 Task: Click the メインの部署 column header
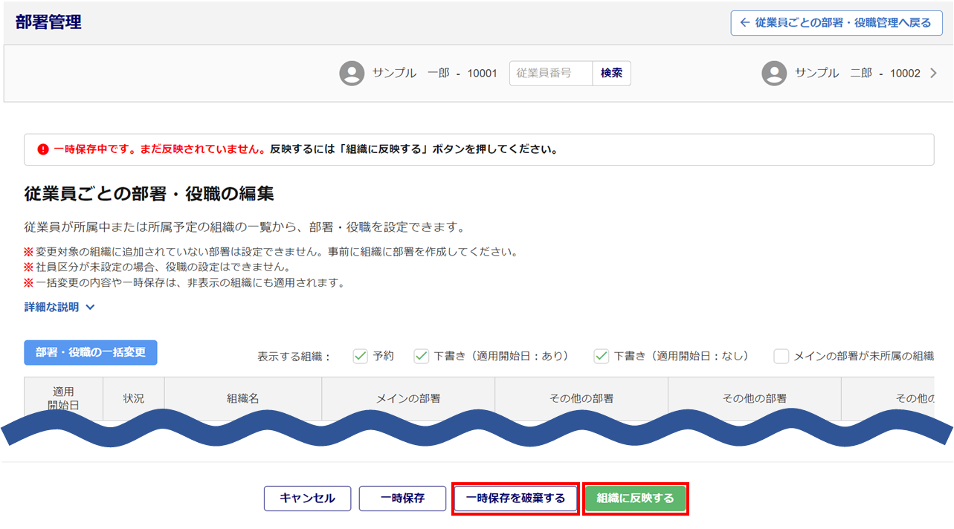pyautogui.click(x=408, y=398)
